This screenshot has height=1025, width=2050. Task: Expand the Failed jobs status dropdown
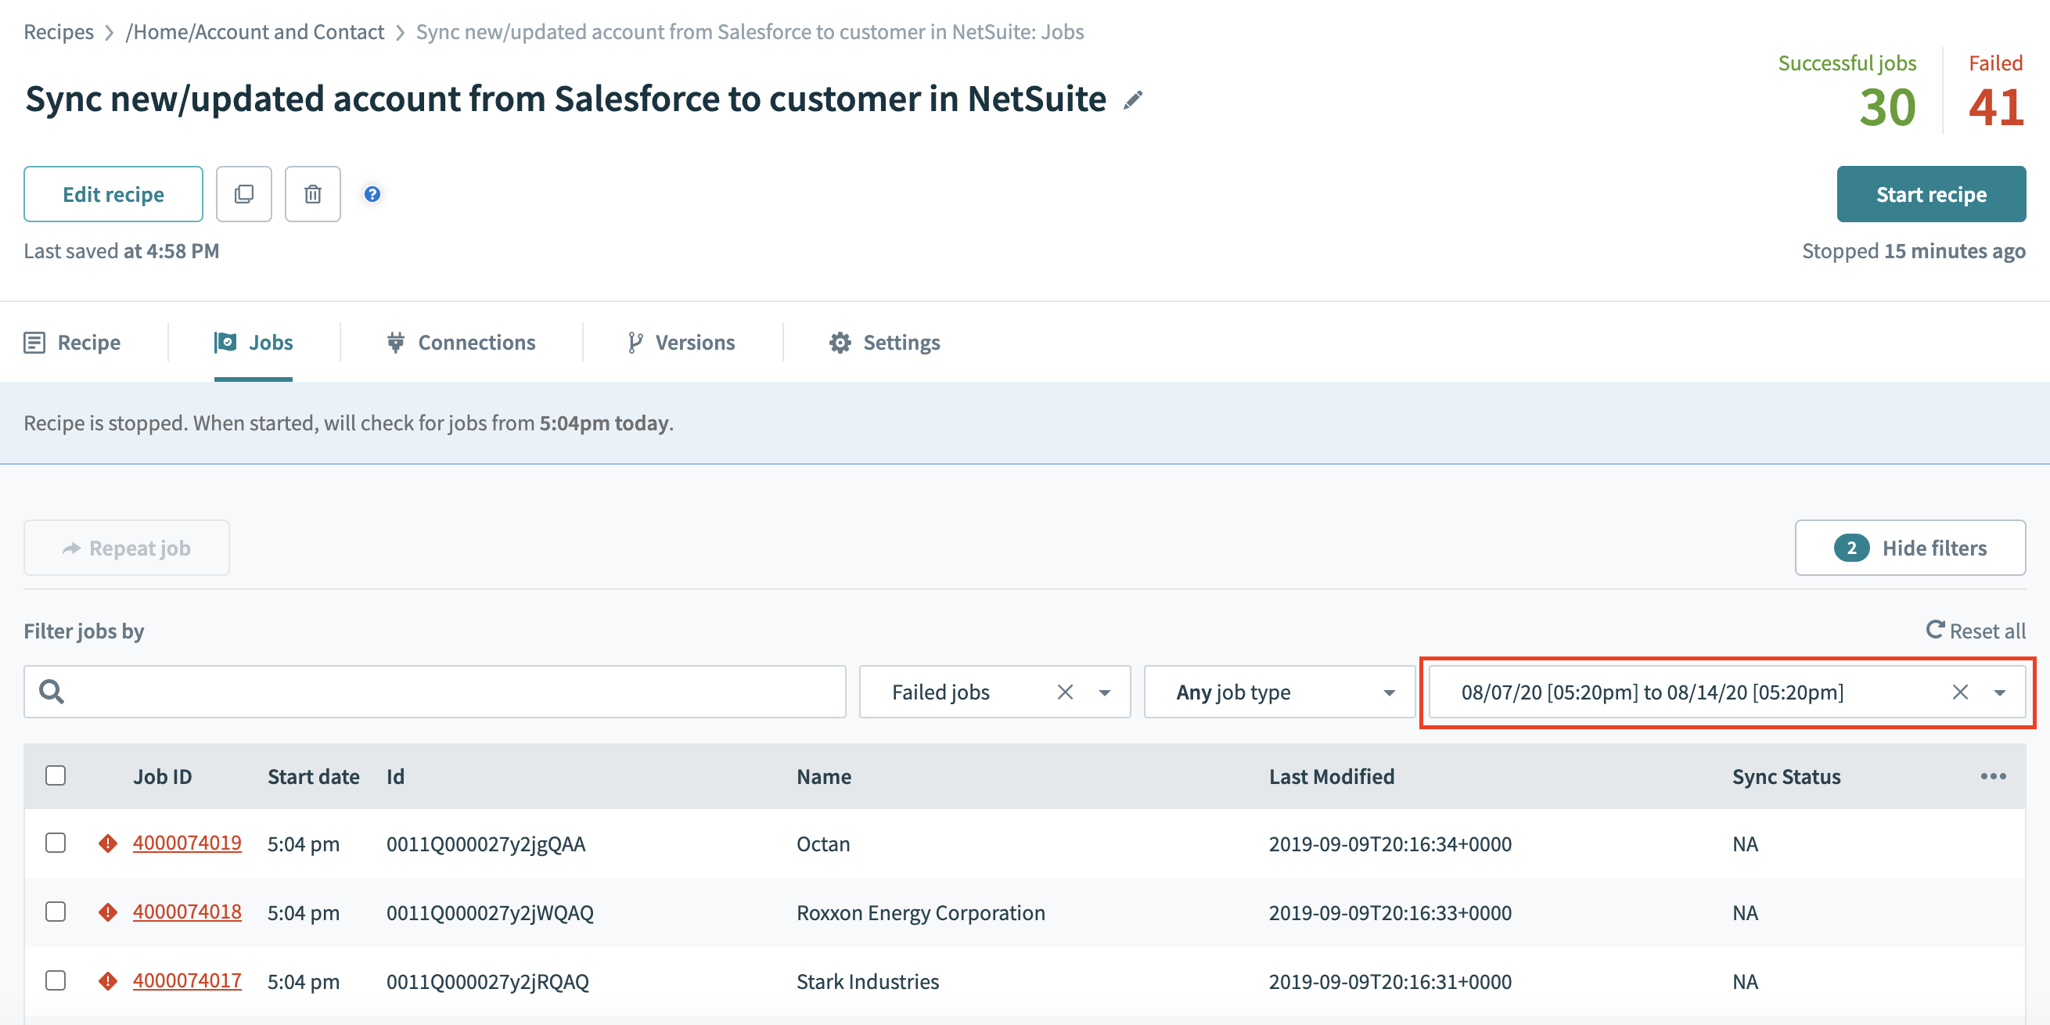[x=1105, y=692]
